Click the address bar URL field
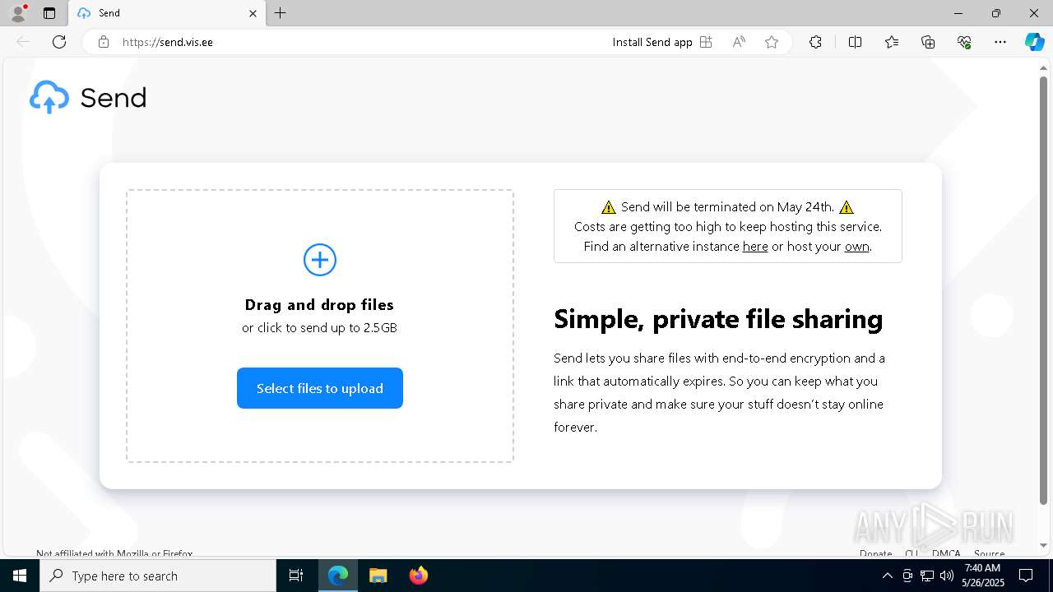1053x592 pixels. point(362,42)
